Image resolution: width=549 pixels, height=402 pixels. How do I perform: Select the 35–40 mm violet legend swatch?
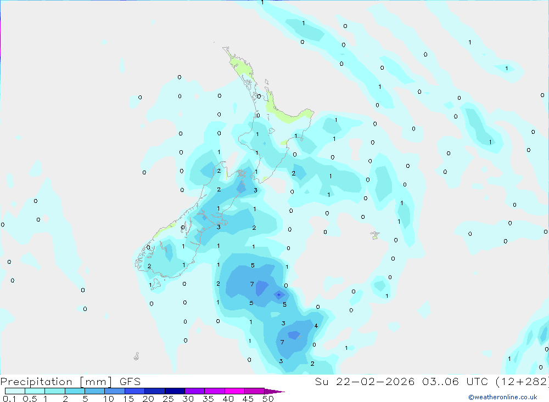click(x=214, y=391)
